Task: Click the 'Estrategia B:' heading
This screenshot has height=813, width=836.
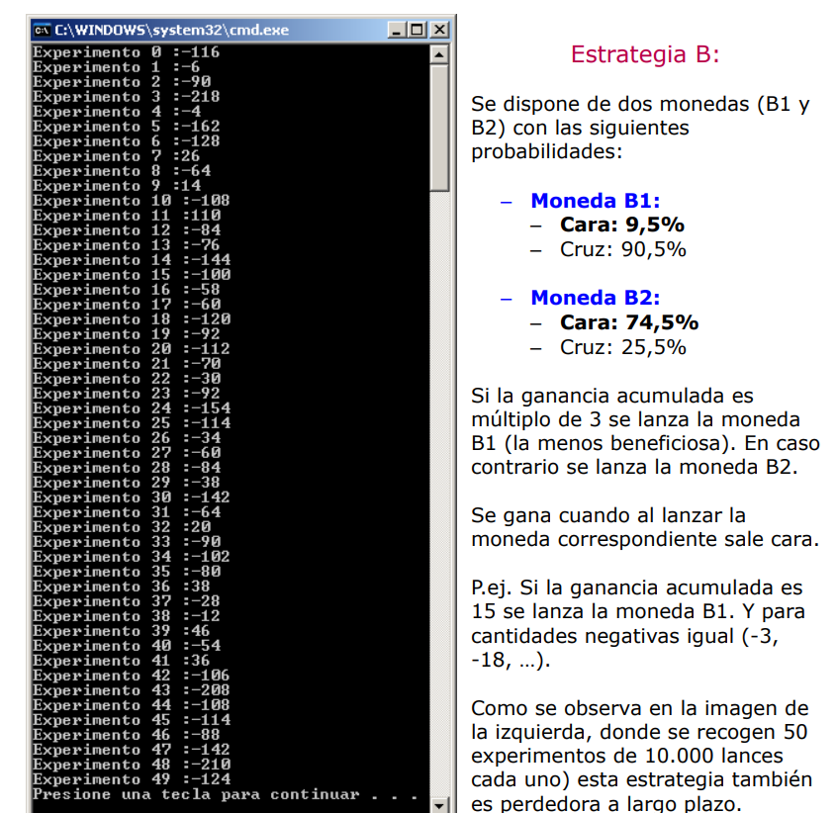Action: tap(645, 54)
